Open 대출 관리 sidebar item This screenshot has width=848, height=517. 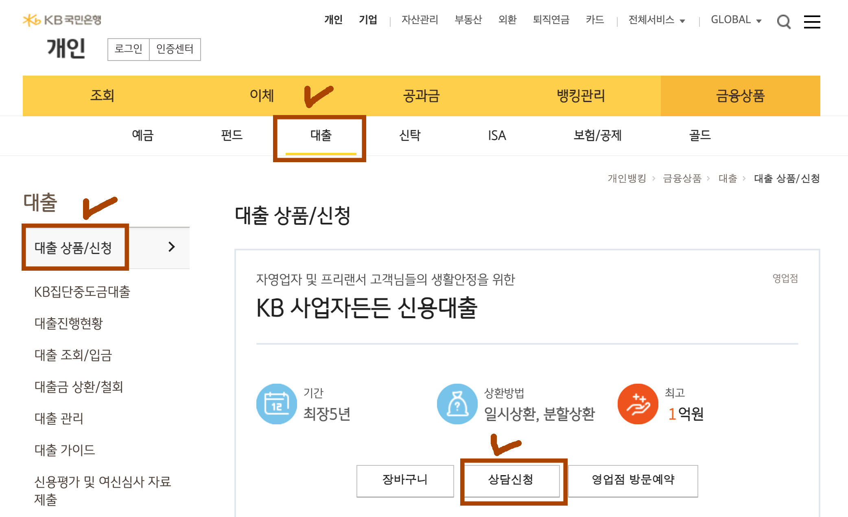pyautogui.click(x=59, y=418)
